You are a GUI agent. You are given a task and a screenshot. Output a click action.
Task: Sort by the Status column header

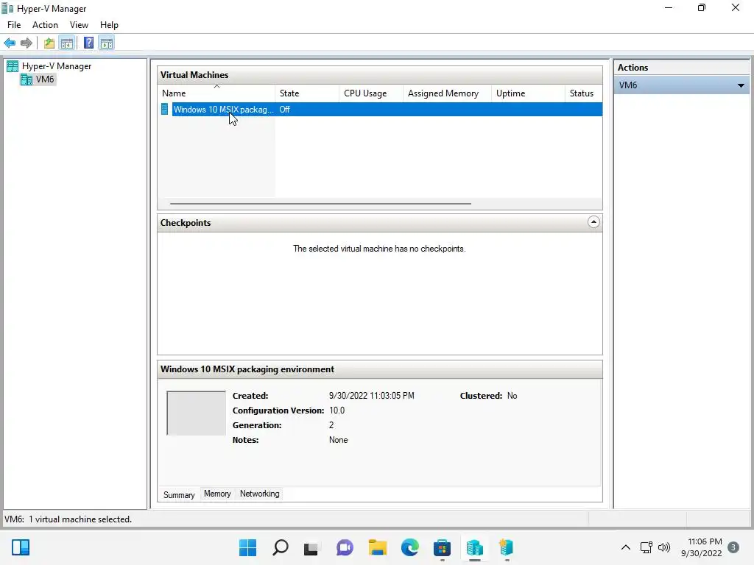583,93
